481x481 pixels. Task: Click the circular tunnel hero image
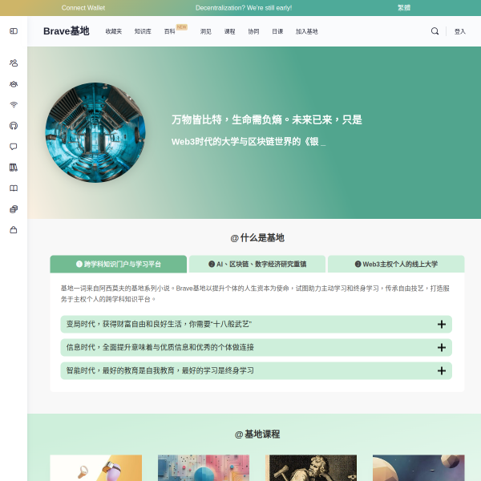tap(95, 132)
